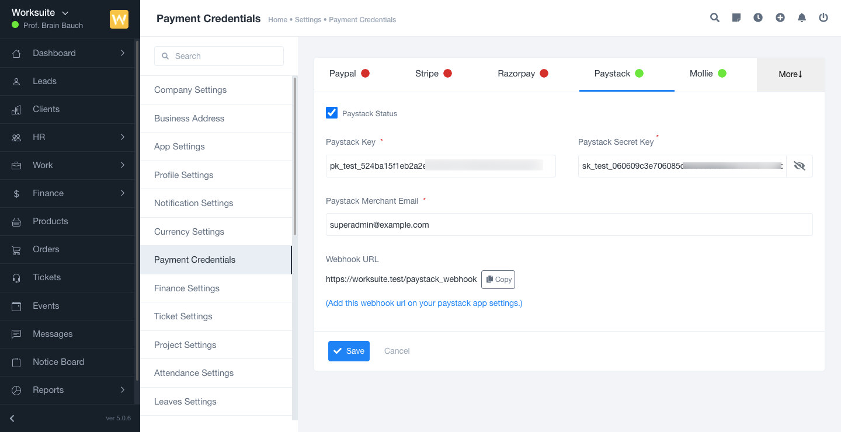Switch to the Razorpay tab

[523, 74]
